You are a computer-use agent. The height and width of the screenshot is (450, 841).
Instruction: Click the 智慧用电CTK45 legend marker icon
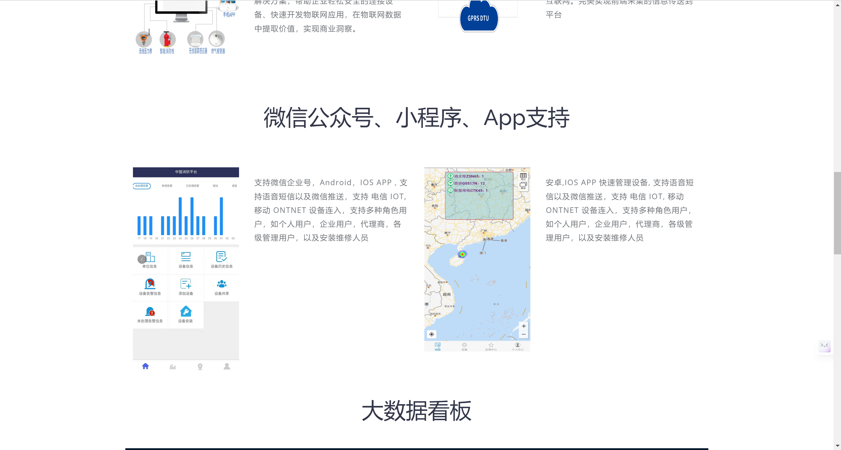(x=451, y=190)
